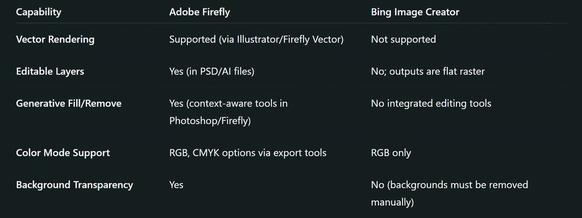Click the 'Photoshop/Firefly)' text line

pos(210,121)
